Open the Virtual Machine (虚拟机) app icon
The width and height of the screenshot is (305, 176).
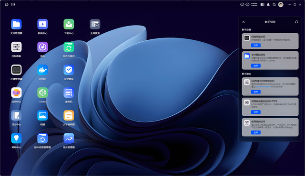pos(69,93)
